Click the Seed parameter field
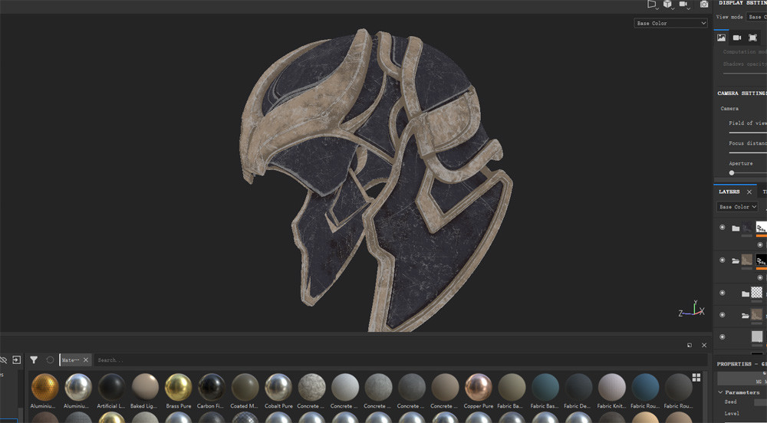The width and height of the screenshot is (767, 423). pyautogui.click(x=760, y=402)
